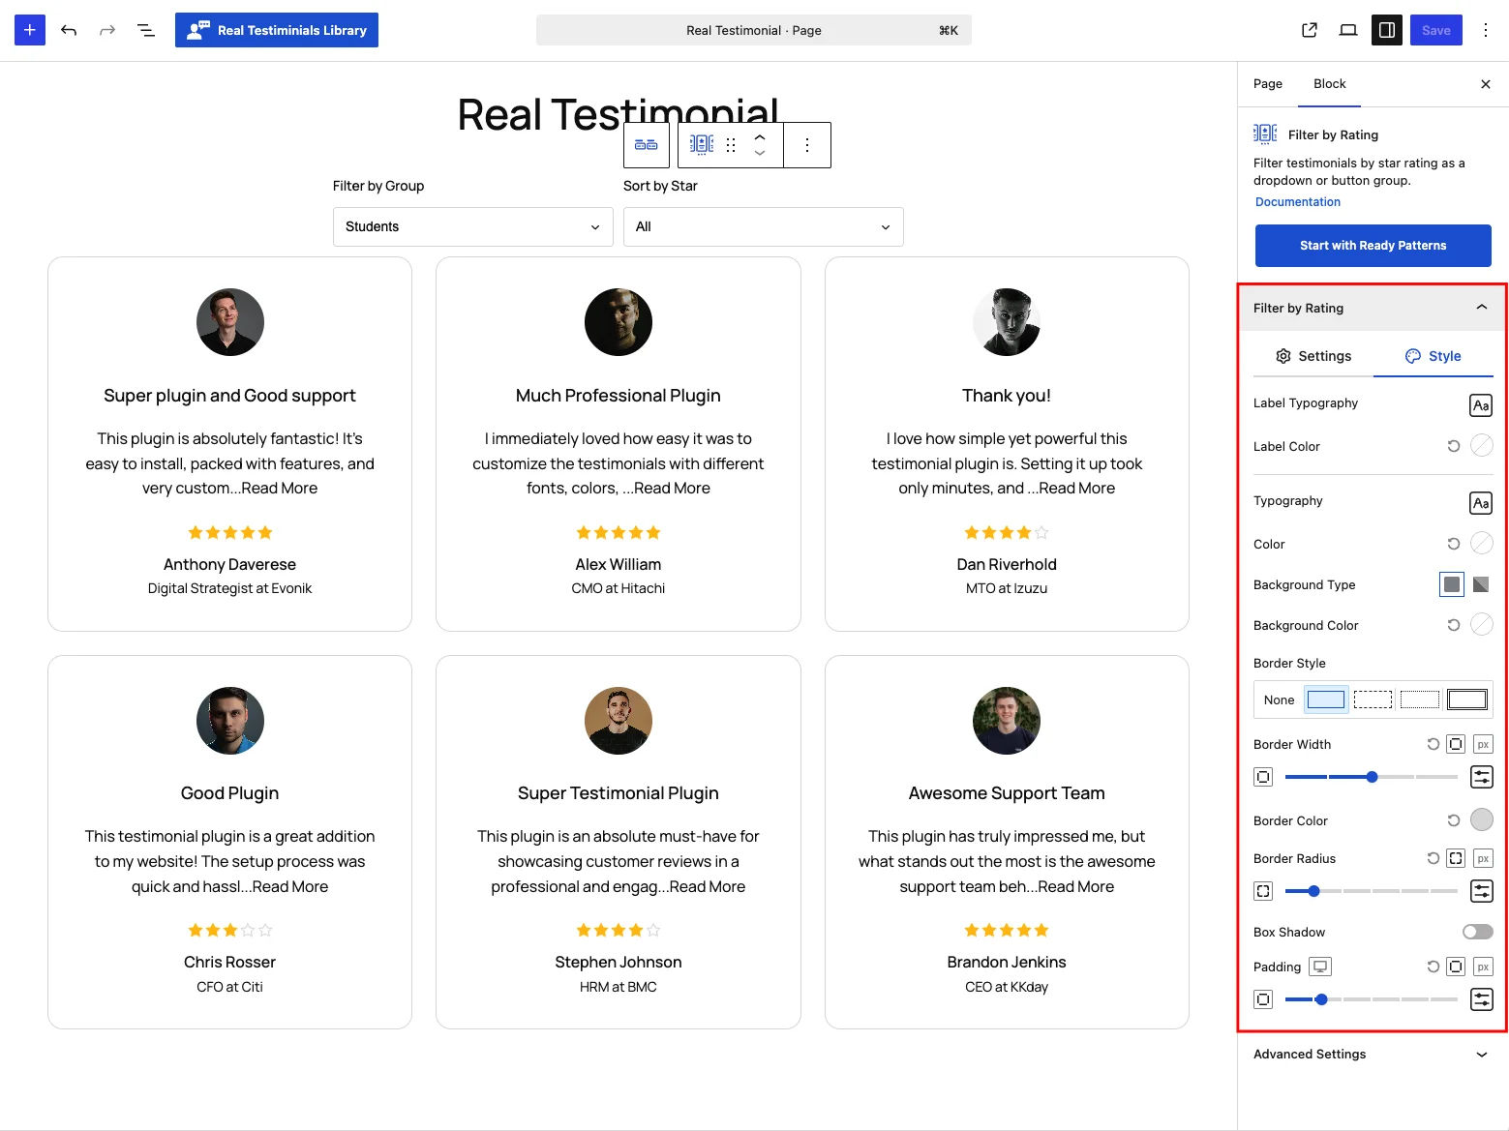Pick the text Color swatch
1509x1131 pixels.
click(x=1482, y=543)
